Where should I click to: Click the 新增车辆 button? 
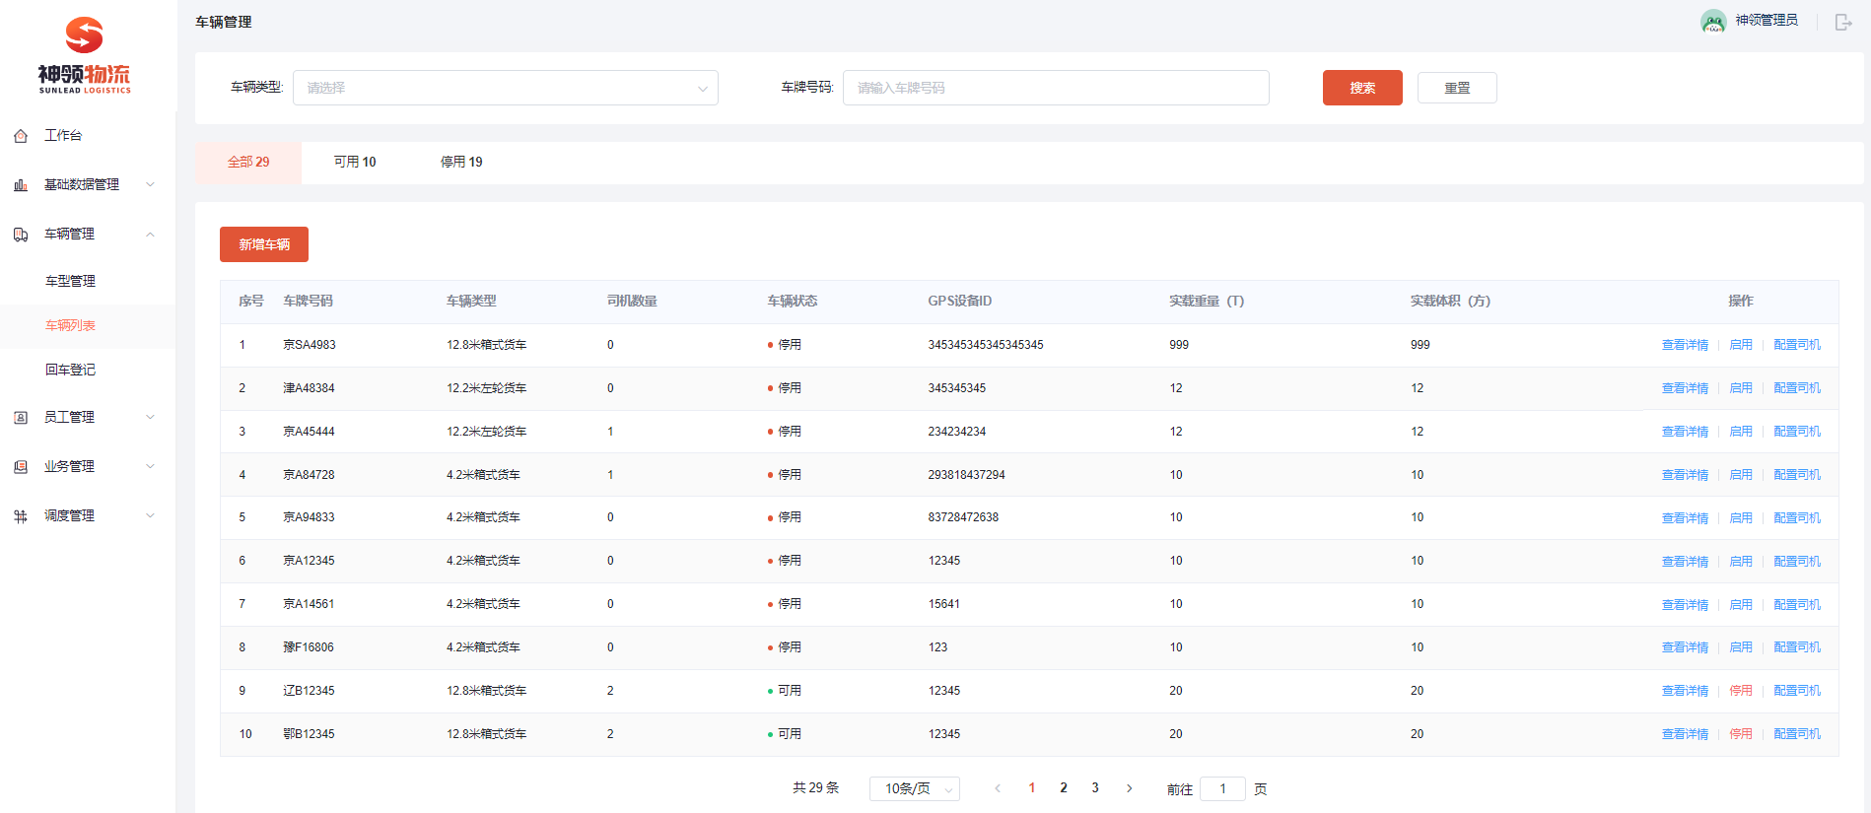click(264, 244)
